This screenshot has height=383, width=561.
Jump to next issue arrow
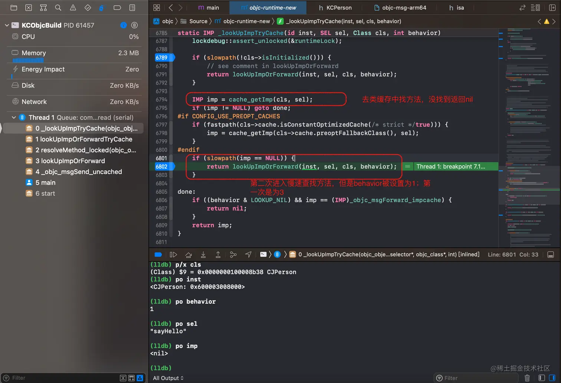pos(554,22)
